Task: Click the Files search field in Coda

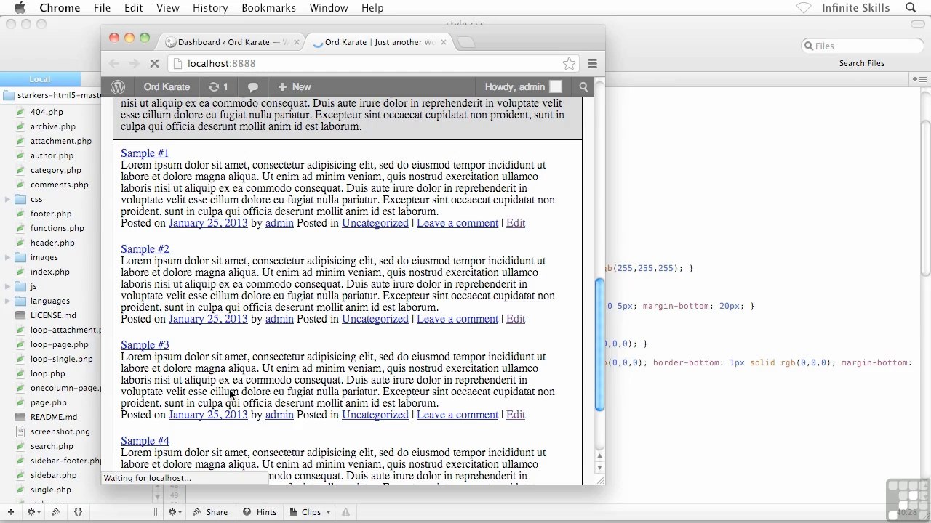Action: click(x=862, y=46)
